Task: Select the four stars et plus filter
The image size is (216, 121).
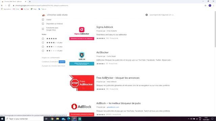Action: click(x=43, y=43)
